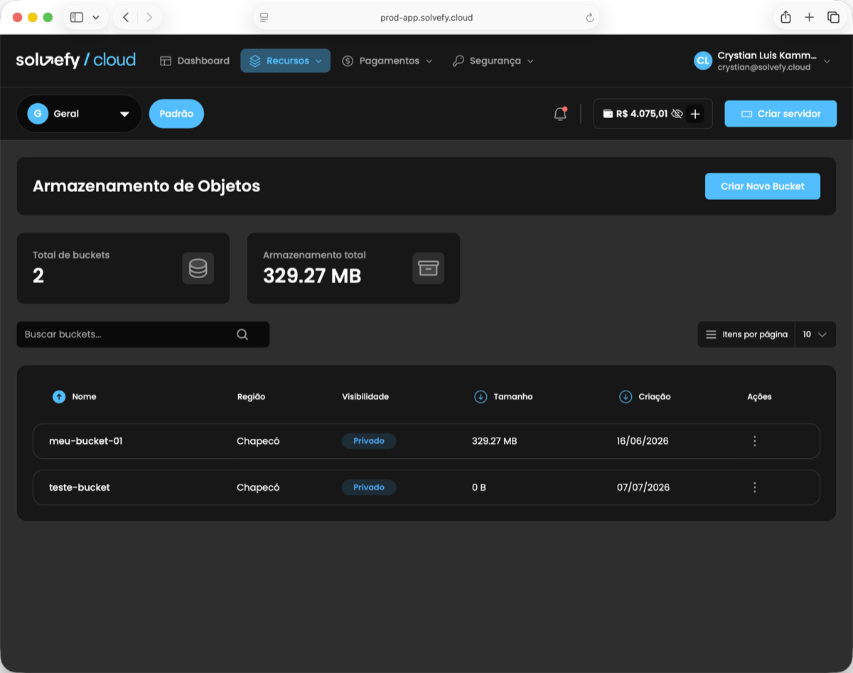Click the search magnifier icon
Viewport: 853px width, 673px height.
click(x=242, y=334)
